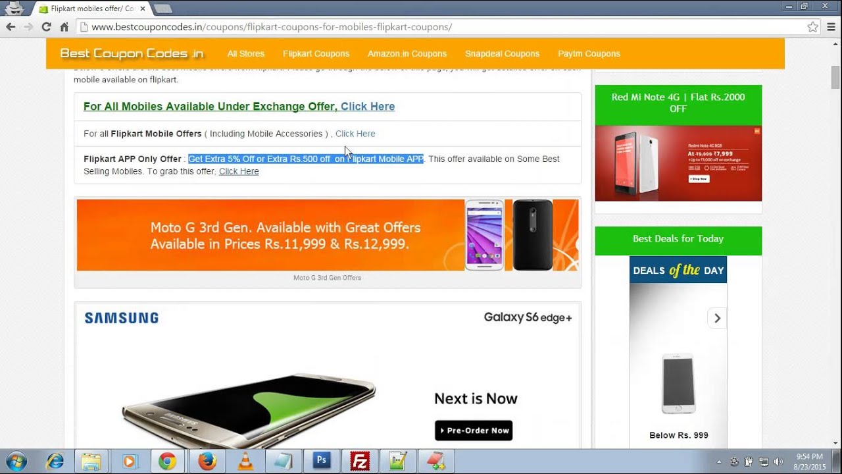Switch to Google Chrome in the taskbar
The image size is (842, 474).
[167, 461]
